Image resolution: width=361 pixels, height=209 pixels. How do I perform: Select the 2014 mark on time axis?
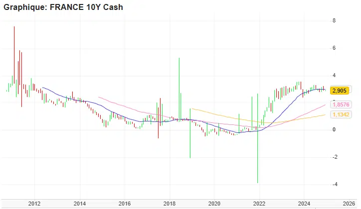79,204
